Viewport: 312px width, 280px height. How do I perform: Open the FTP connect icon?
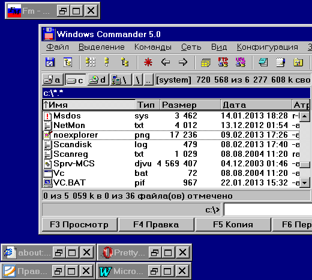pos(223,62)
